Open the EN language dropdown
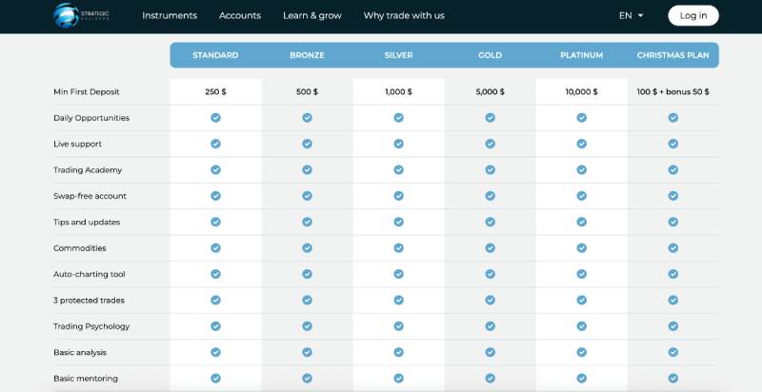 point(631,15)
